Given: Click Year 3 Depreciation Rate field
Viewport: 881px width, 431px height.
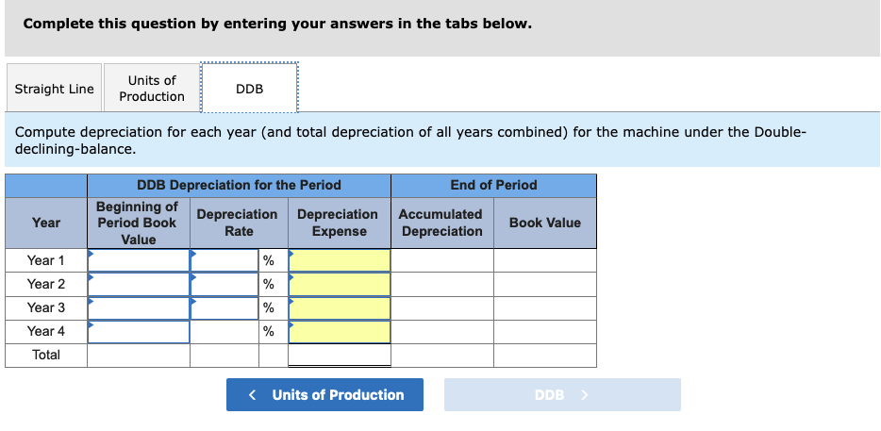Looking at the screenshot, I should 224,307.
